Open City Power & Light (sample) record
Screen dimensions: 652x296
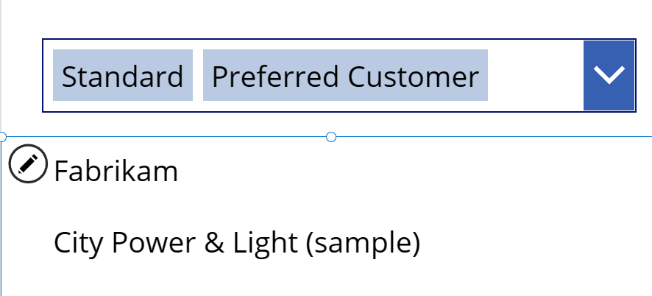(237, 243)
